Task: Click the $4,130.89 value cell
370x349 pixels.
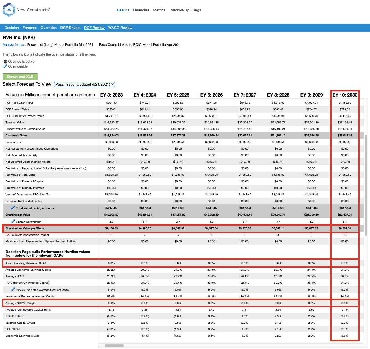Action: tap(111, 228)
